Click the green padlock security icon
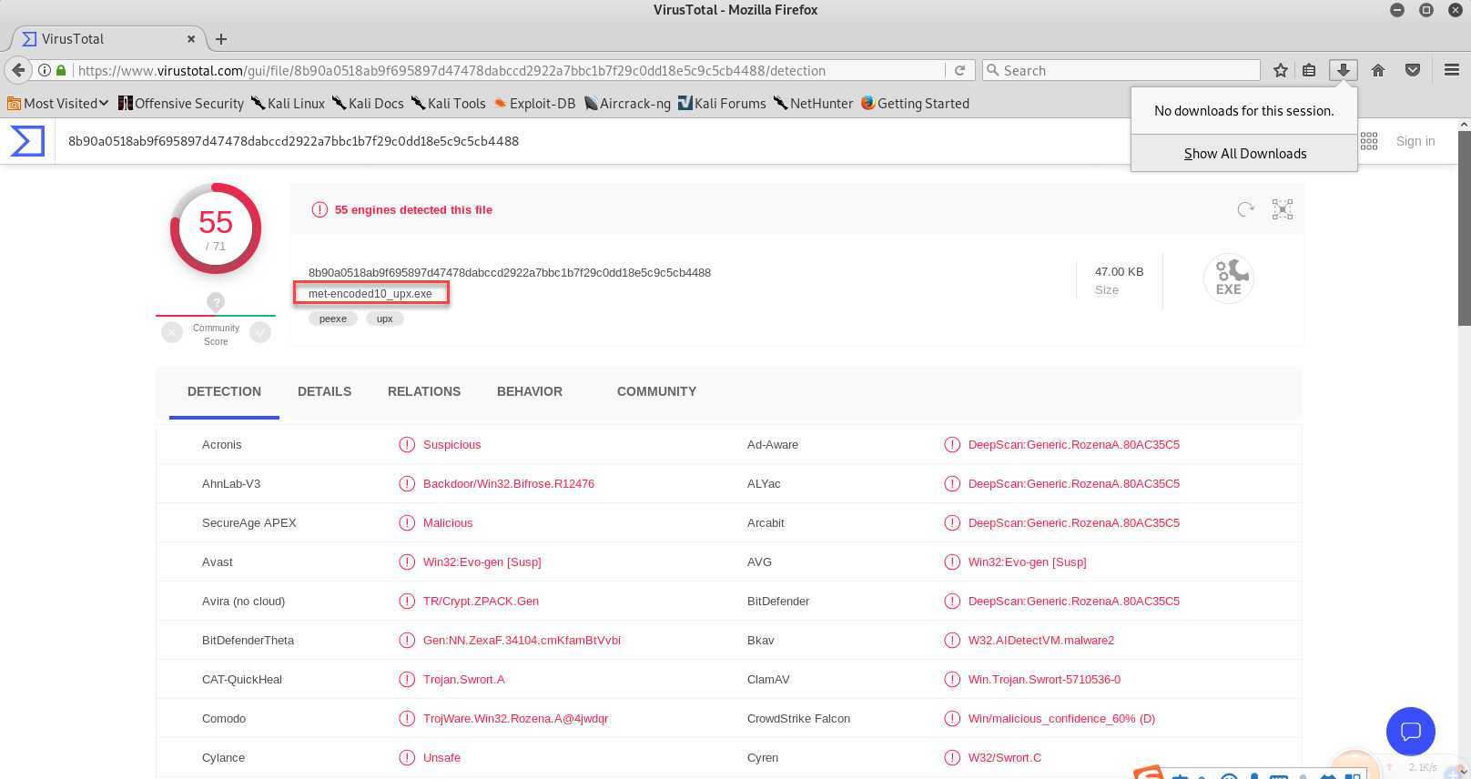Image resolution: width=1471 pixels, height=779 pixels. 61,70
